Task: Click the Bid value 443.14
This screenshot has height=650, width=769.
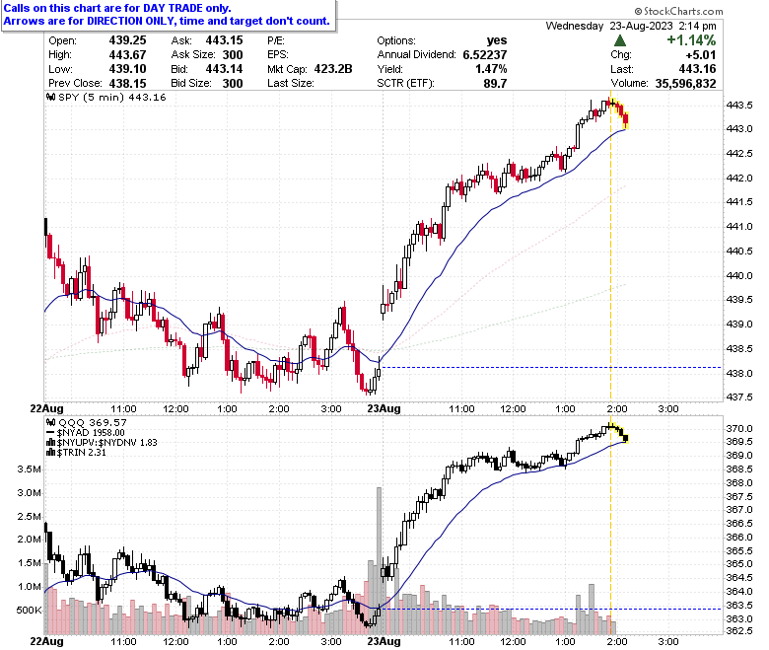Action: pyautogui.click(x=224, y=69)
